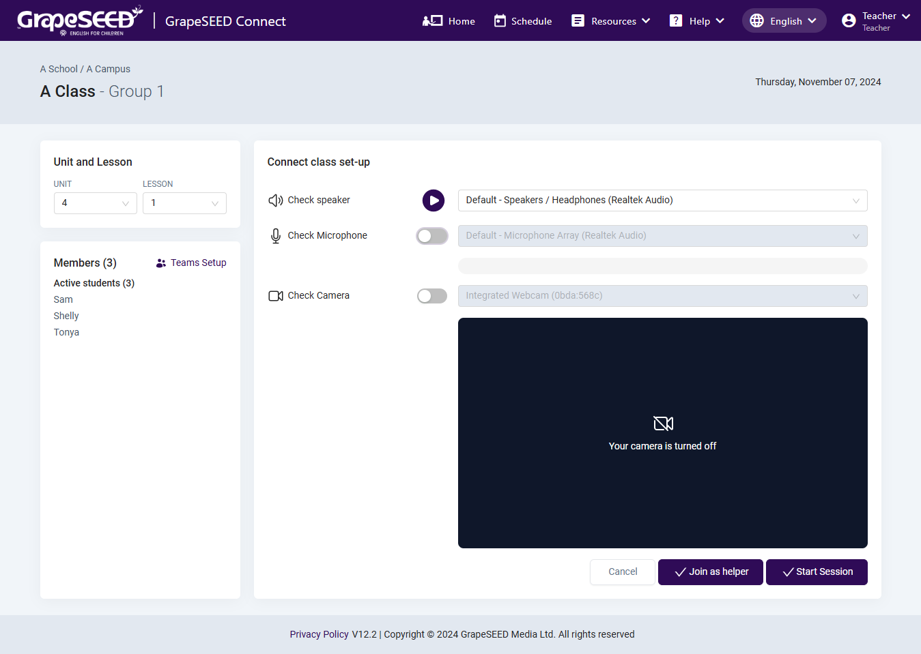Open Teams Setup
921x654 pixels.
(191, 263)
